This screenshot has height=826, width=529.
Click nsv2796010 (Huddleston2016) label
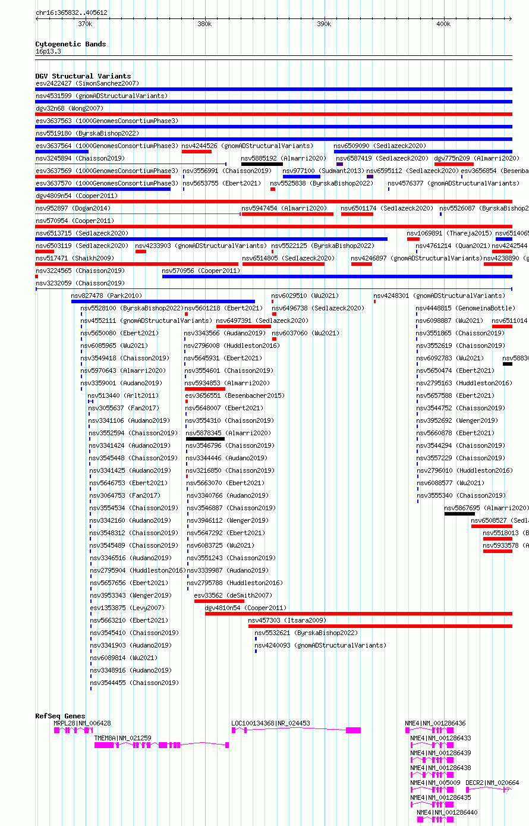[464, 470]
